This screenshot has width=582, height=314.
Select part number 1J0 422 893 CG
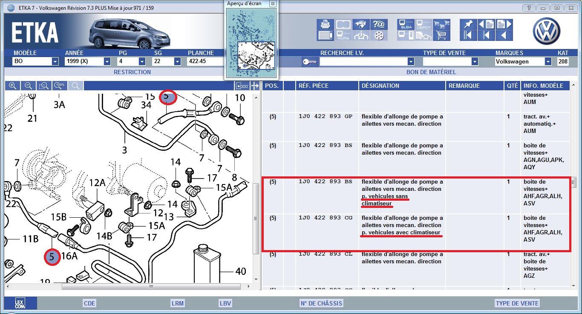(326, 218)
